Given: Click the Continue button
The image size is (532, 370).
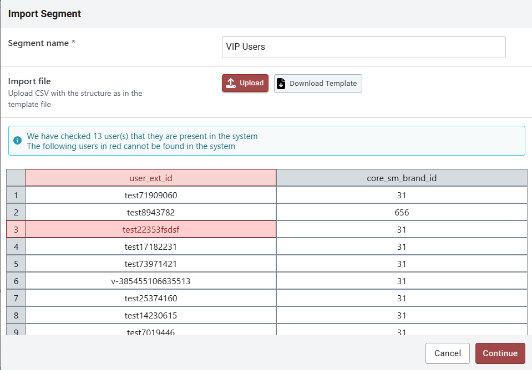Looking at the screenshot, I should [x=500, y=353].
